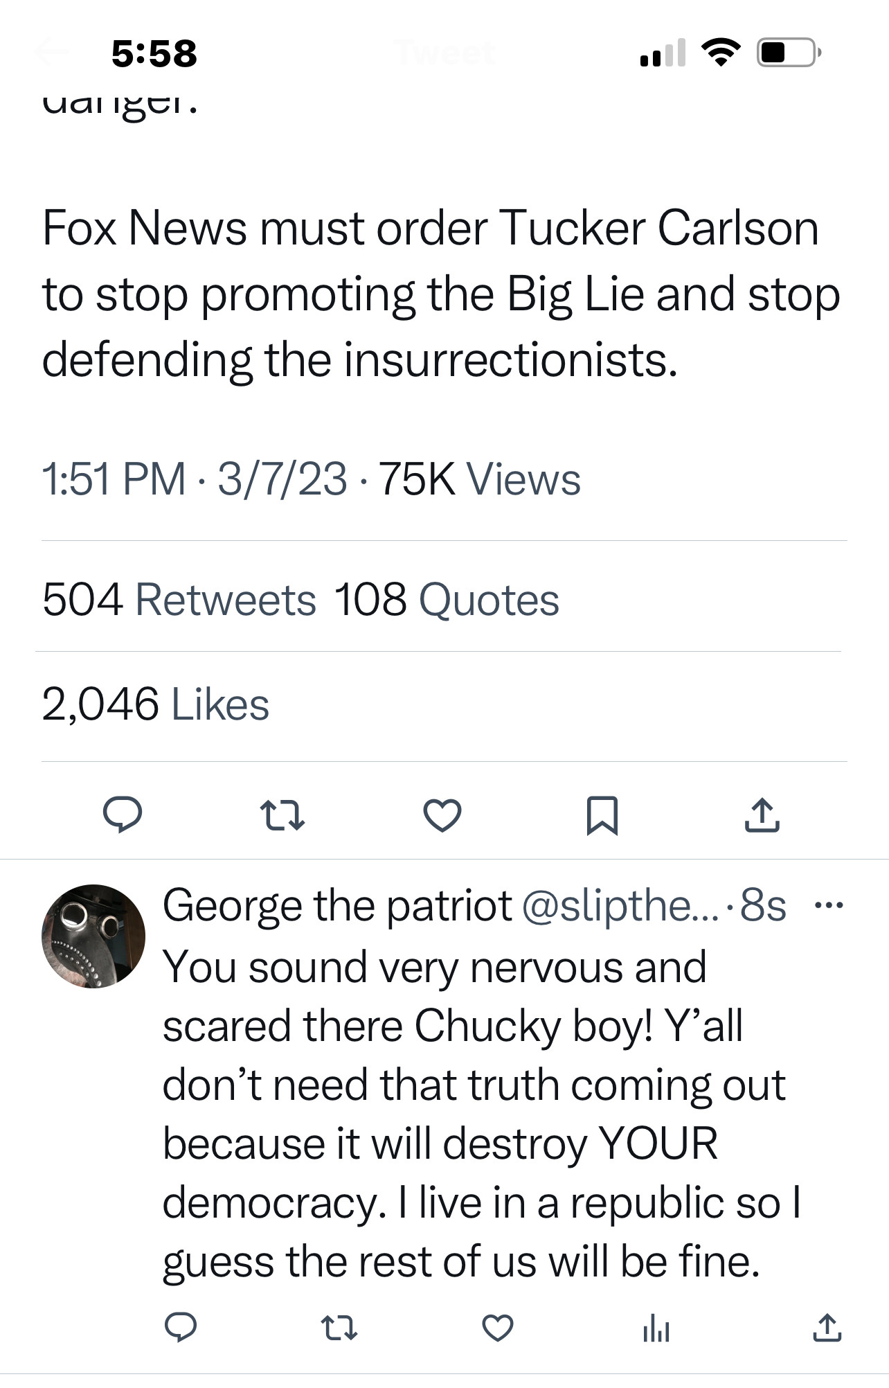Open the 108 Quotes list
The width and height of the screenshot is (889, 1388).
point(447,599)
